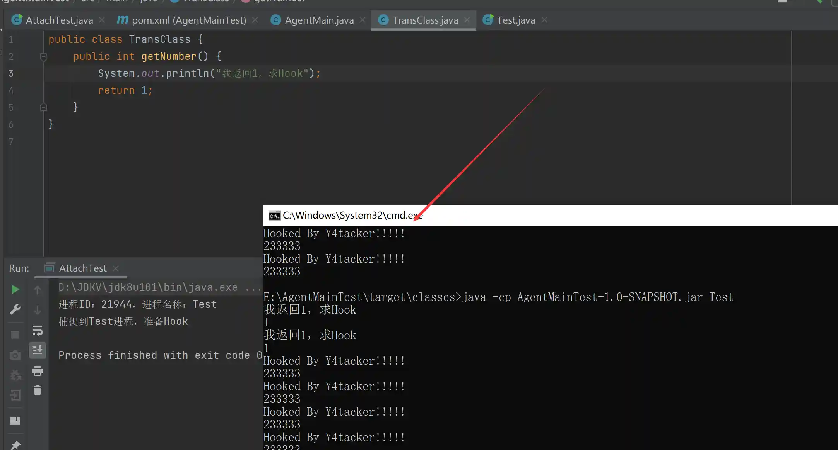Open the AgentMain.java editor tab
Viewport: 838px width, 450px height.
[319, 20]
